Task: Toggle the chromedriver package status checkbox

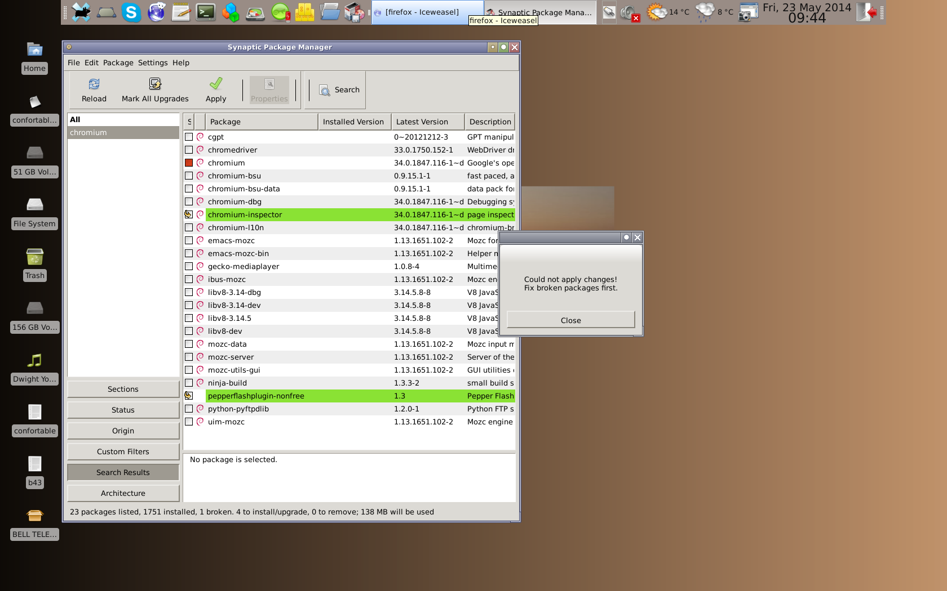Action: [189, 150]
